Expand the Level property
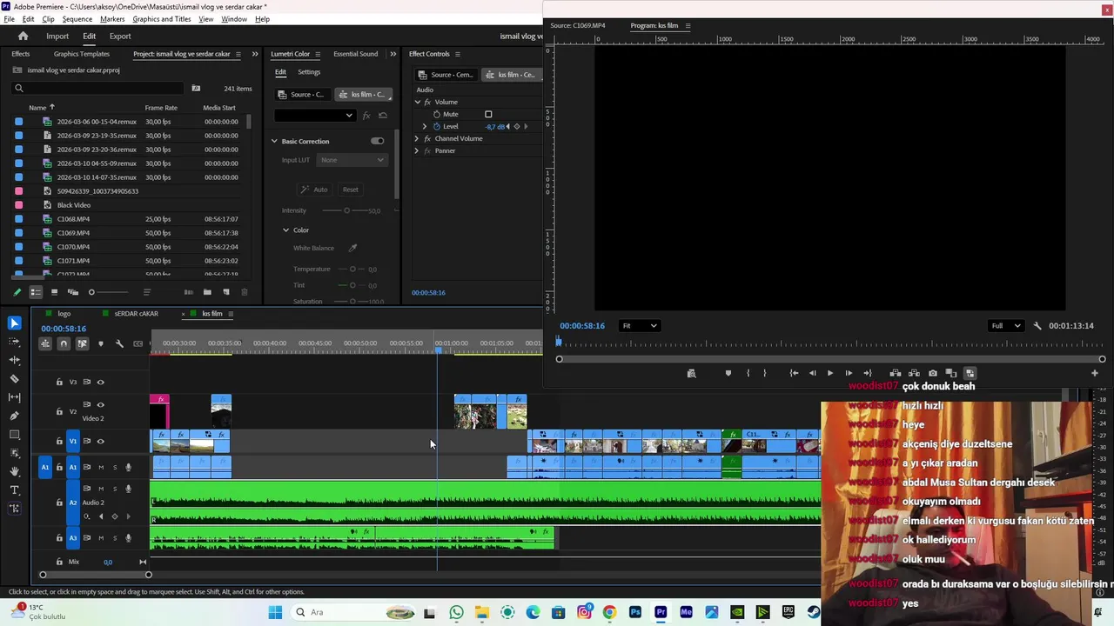 click(x=425, y=126)
